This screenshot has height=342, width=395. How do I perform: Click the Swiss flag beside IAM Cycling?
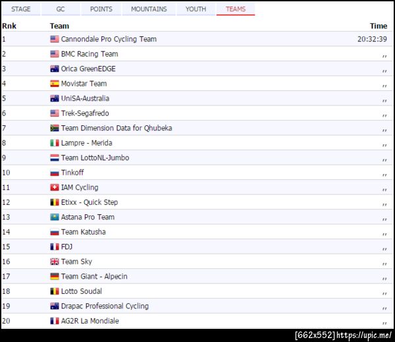tap(55, 187)
